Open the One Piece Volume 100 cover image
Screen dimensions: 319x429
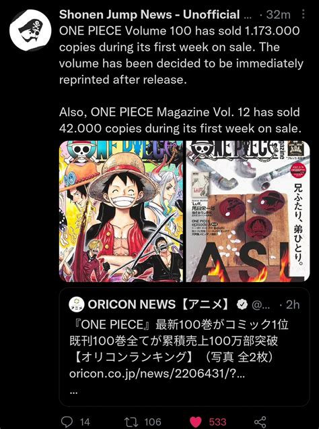pos(121,211)
